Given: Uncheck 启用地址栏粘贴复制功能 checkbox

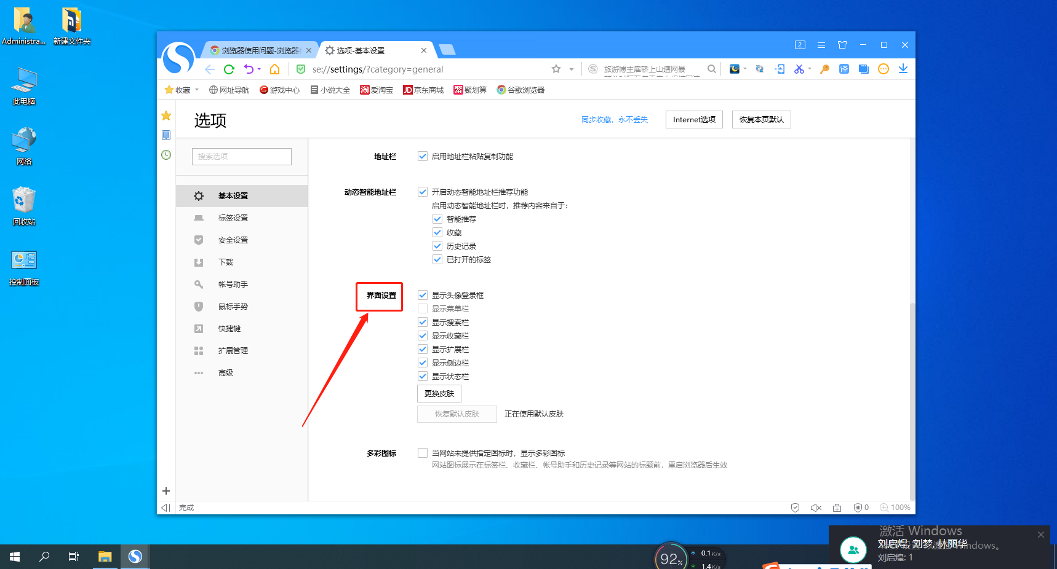Looking at the screenshot, I should (423, 156).
